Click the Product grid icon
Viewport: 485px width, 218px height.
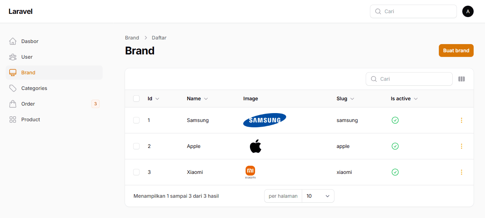(x=13, y=119)
